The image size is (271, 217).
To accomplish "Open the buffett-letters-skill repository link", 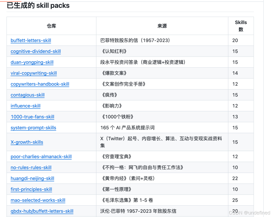I will coord(31,40).
